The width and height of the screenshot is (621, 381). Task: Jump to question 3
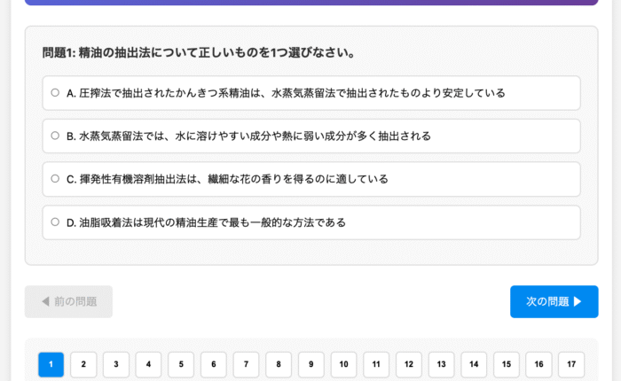point(116,364)
